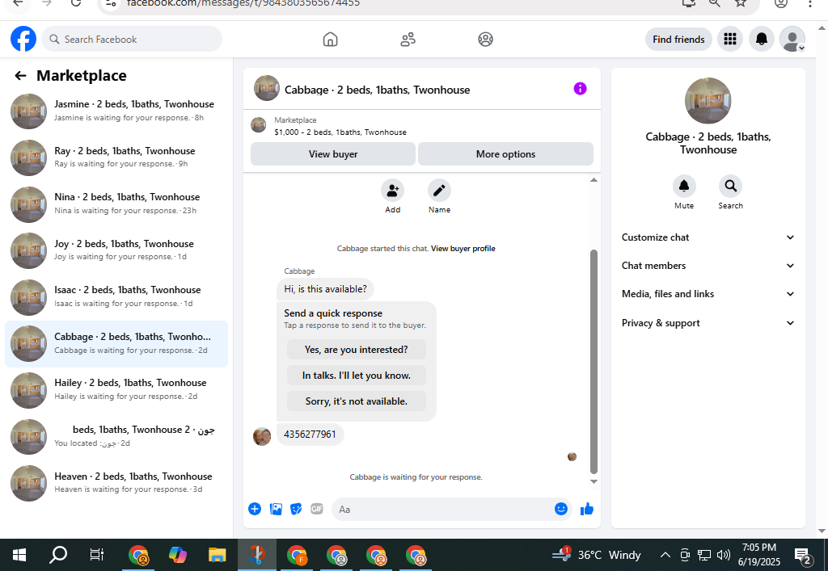Open the Facebook menu grid icon
The image size is (828, 571).
(730, 39)
